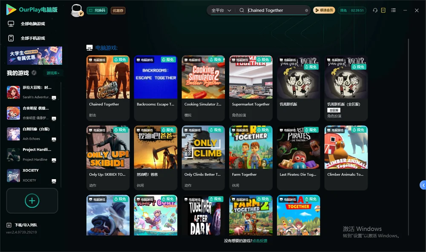Open the Farm Together game card
Screen dimensions: 426x252
click(251, 158)
